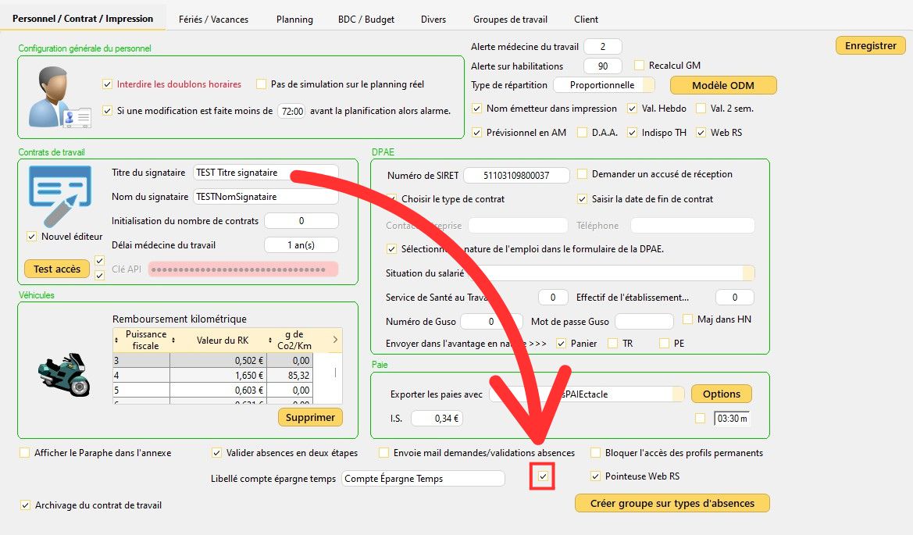Click the chevron arrow in mileage table header

335,340
